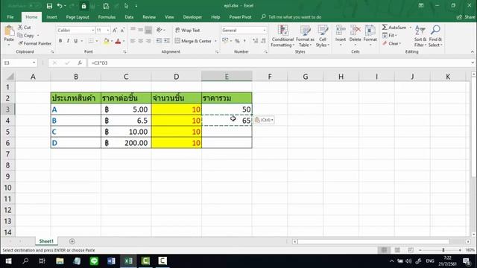Switch to the Page Layout tab
The height and width of the screenshot is (268, 477).
78,17
